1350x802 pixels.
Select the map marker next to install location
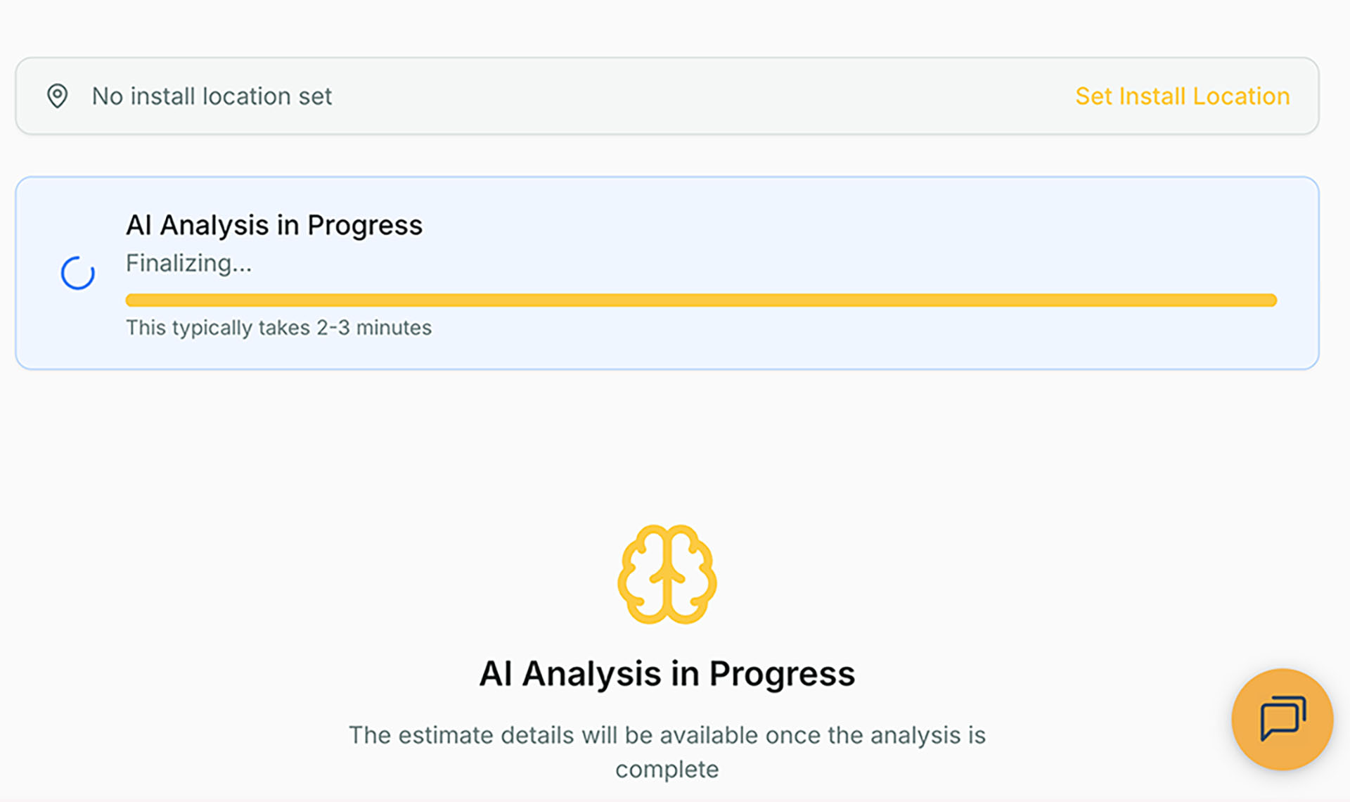[58, 96]
